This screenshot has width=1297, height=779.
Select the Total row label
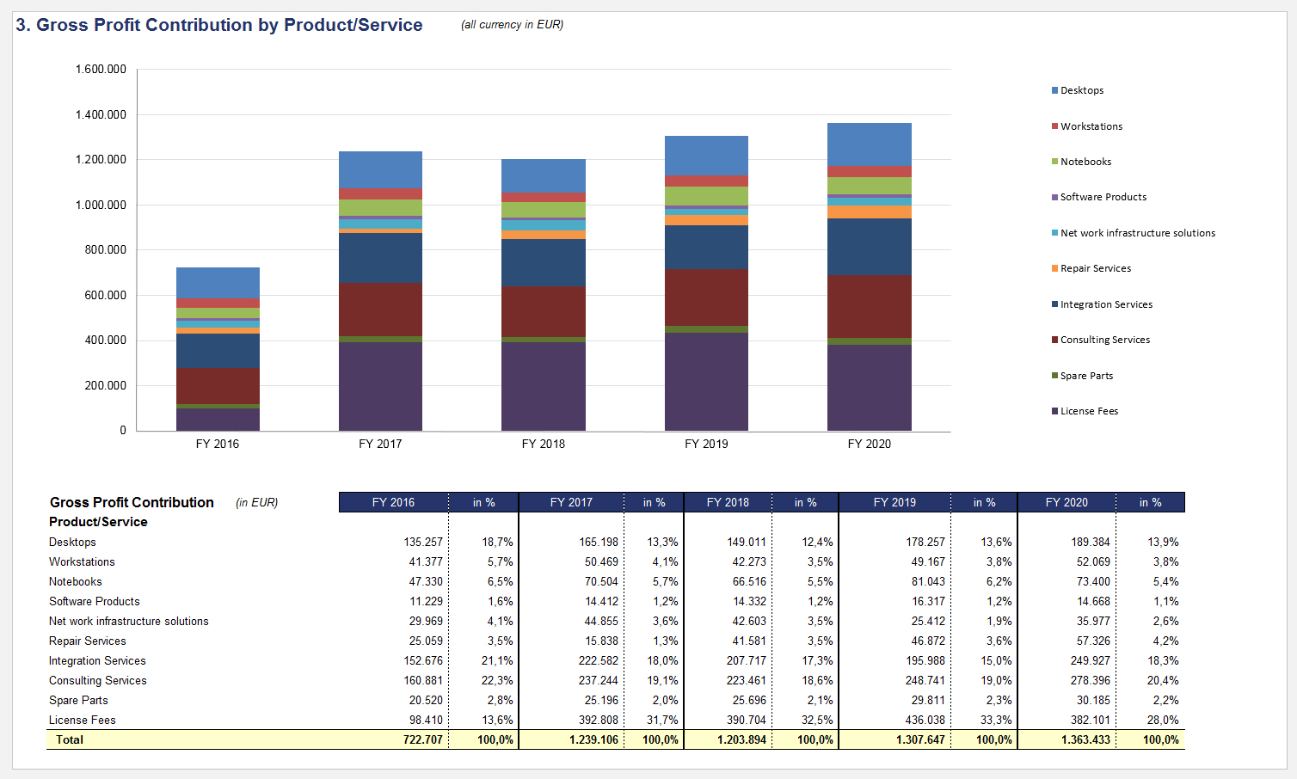coord(70,739)
